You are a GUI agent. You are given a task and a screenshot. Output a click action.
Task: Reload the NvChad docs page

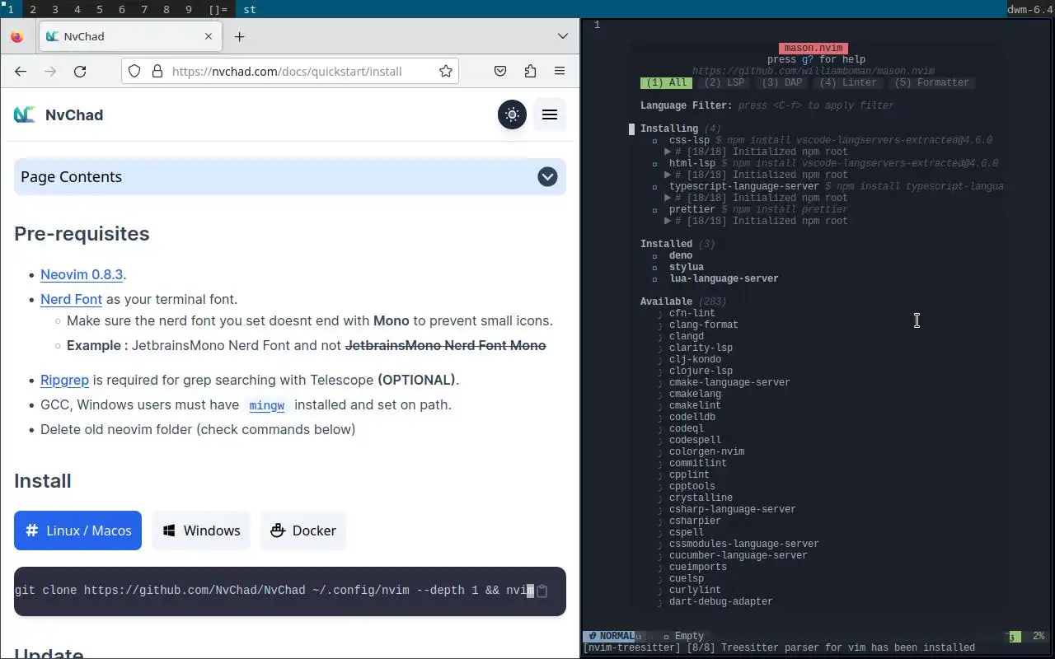pyautogui.click(x=80, y=71)
